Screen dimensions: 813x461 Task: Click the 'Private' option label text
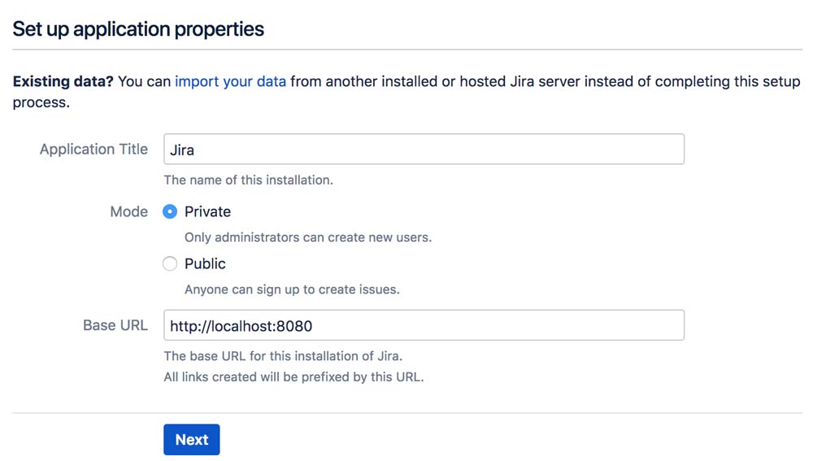coord(207,211)
